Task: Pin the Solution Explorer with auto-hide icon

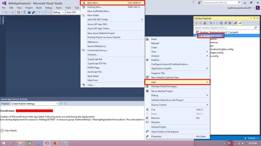Action: [254, 18]
